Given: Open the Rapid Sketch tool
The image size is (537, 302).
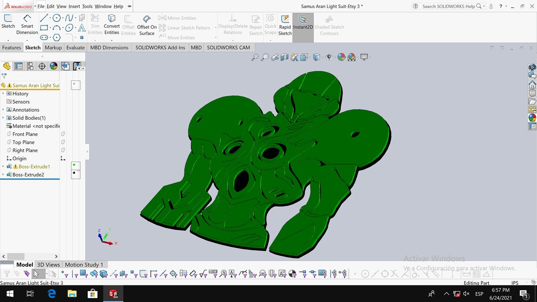Looking at the screenshot, I should point(285,25).
